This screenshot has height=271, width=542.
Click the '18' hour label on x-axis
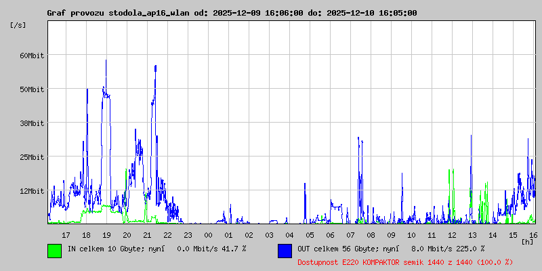click(86, 235)
